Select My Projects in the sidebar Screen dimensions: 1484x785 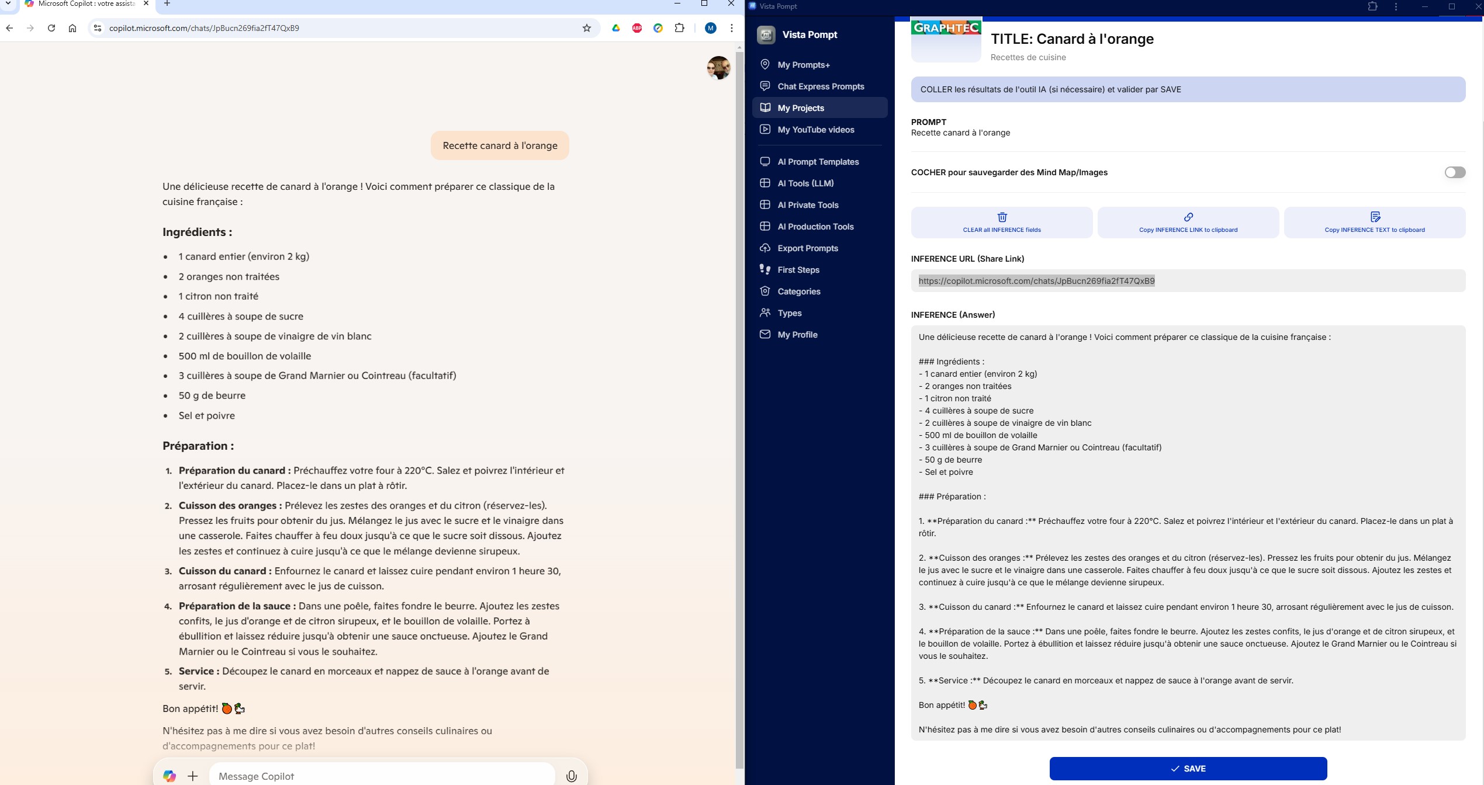tap(819, 108)
